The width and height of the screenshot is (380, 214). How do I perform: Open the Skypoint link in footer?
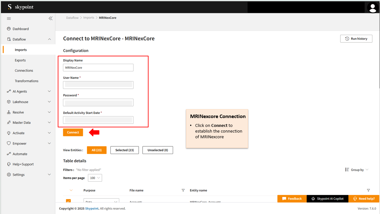92,208
